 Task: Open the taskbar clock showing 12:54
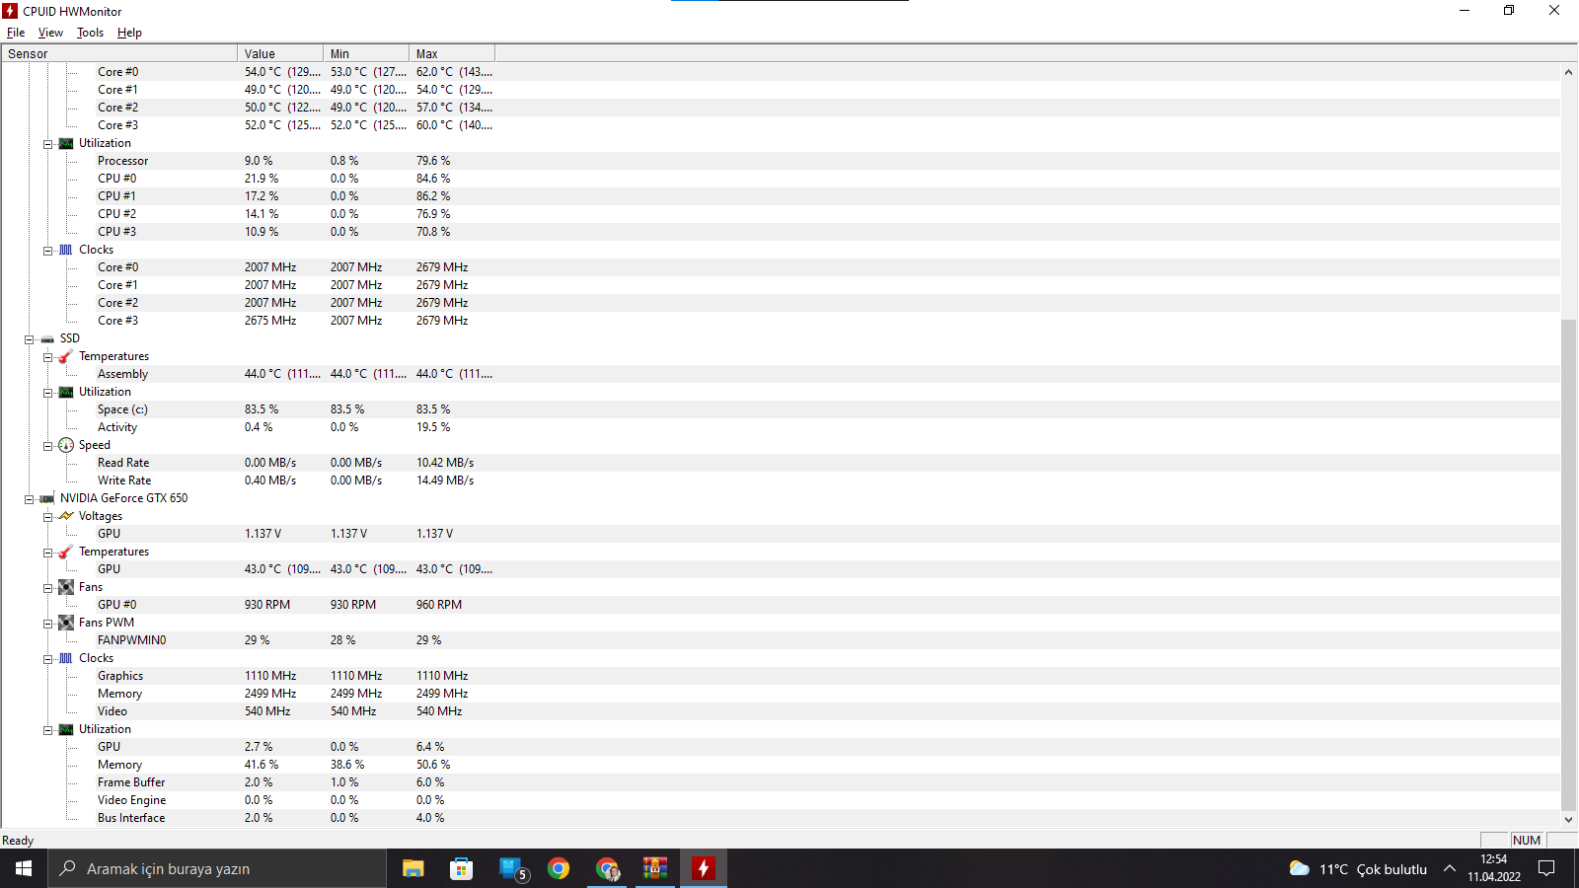pyautogui.click(x=1494, y=868)
